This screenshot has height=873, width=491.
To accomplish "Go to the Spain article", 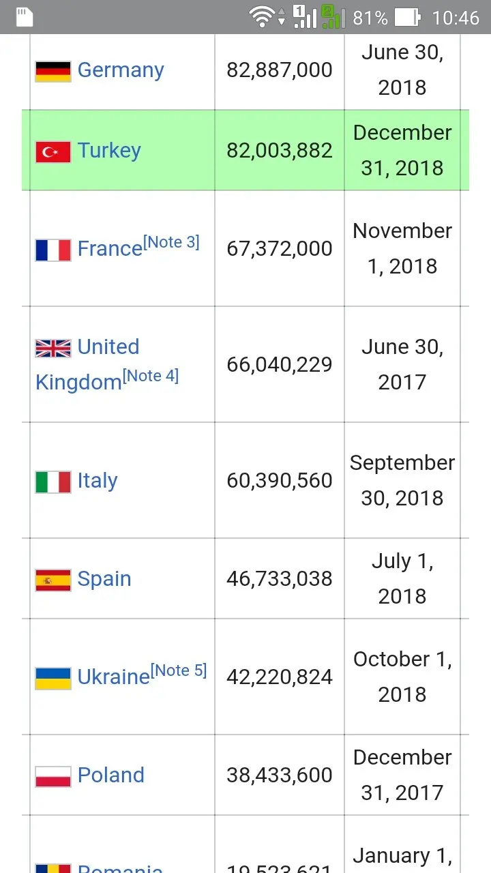I will point(104,579).
